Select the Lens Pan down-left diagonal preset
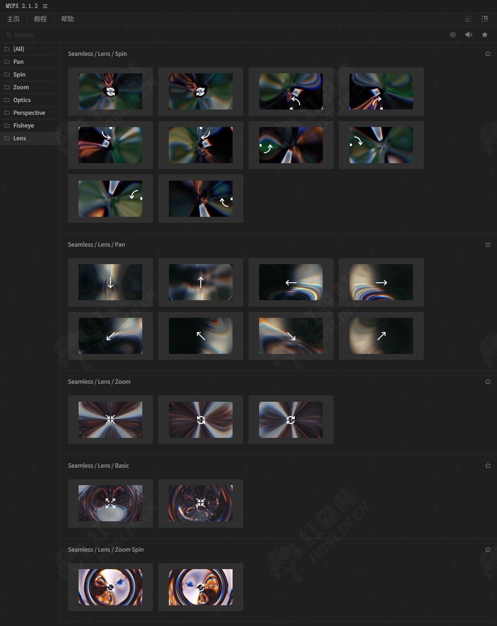Screen dimensions: 497x626 click(110, 336)
